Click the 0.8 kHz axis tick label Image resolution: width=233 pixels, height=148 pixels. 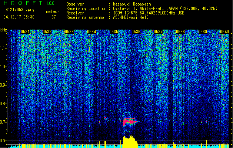(3, 104)
